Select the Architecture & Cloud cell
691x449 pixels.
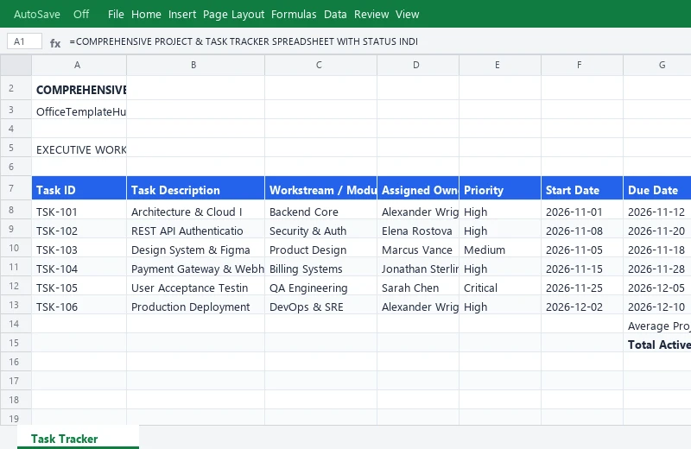pyautogui.click(x=196, y=210)
